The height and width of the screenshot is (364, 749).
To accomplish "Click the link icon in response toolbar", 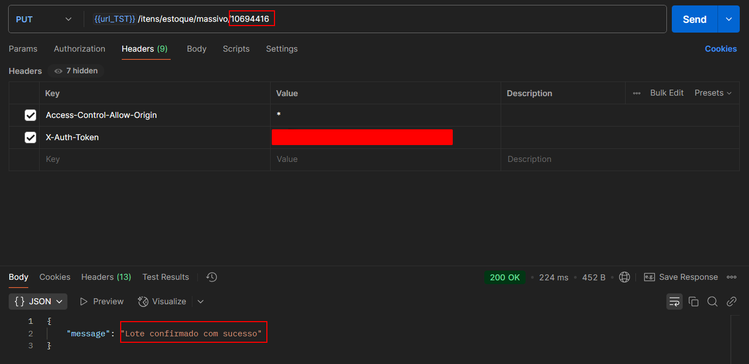I will tap(732, 302).
